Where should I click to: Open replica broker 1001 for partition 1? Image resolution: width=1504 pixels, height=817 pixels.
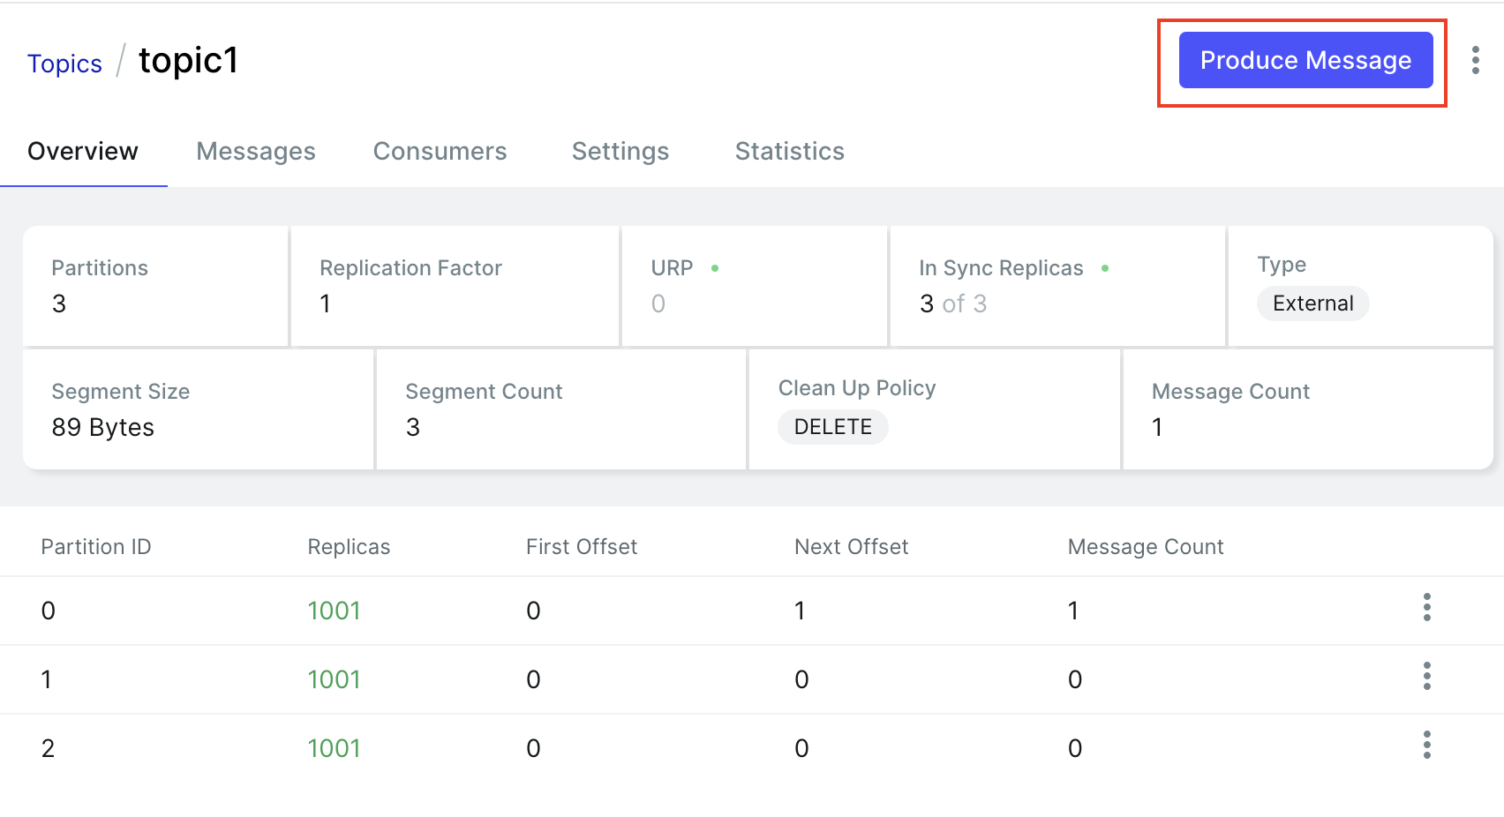(x=334, y=679)
